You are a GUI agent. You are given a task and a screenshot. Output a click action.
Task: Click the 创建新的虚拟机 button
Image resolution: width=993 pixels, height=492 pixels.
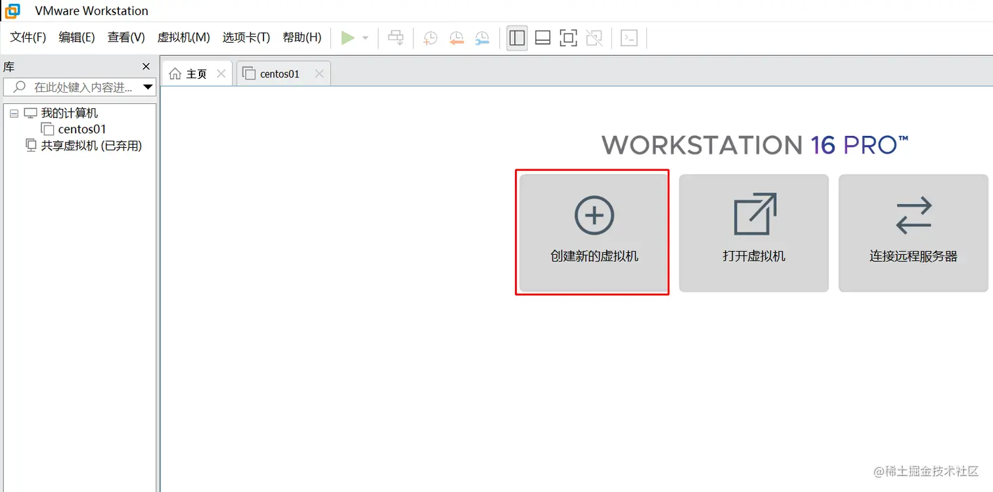pos(594,233)
